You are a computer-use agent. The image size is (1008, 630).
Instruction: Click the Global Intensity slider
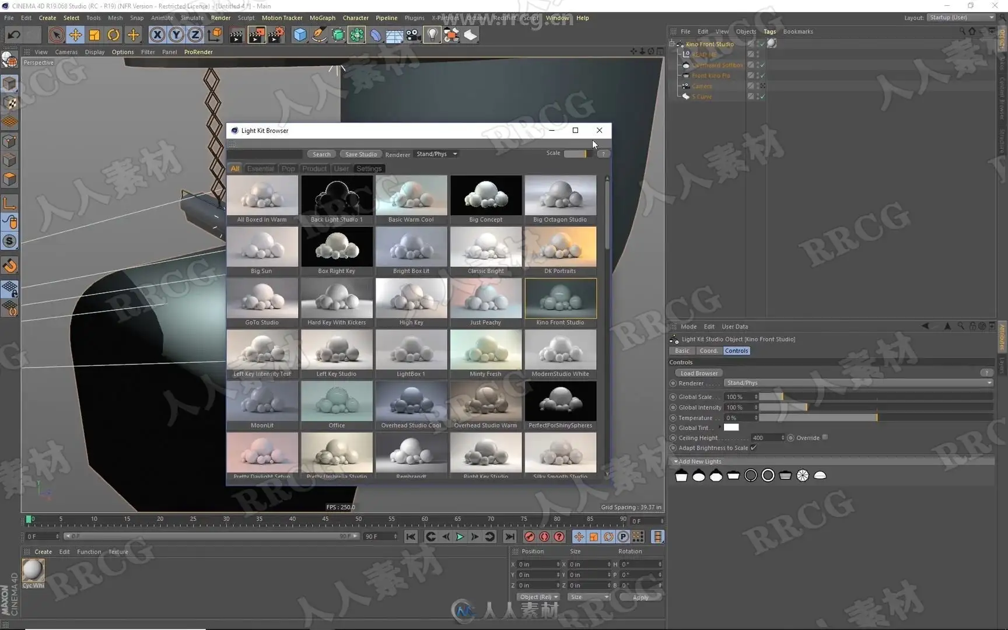[876, 408]
